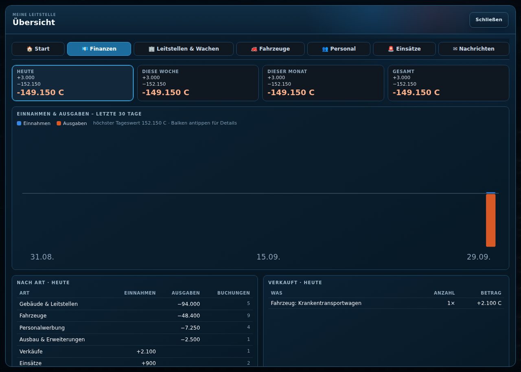The height and width of the screenshot is (372, 521).
Task: Click the blue Einnahmen legend swatch
Action: [x=19, y=123]
